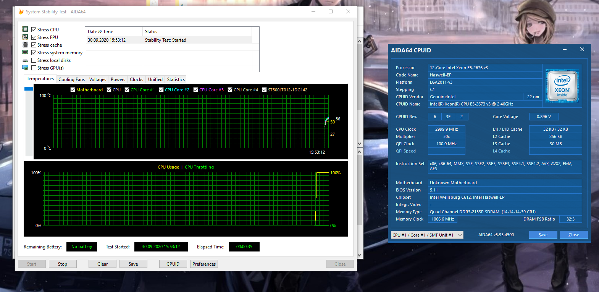Click the Elapsed Time value 00:00:35
The image size is (599, 292).
click(x=244, y=247)
